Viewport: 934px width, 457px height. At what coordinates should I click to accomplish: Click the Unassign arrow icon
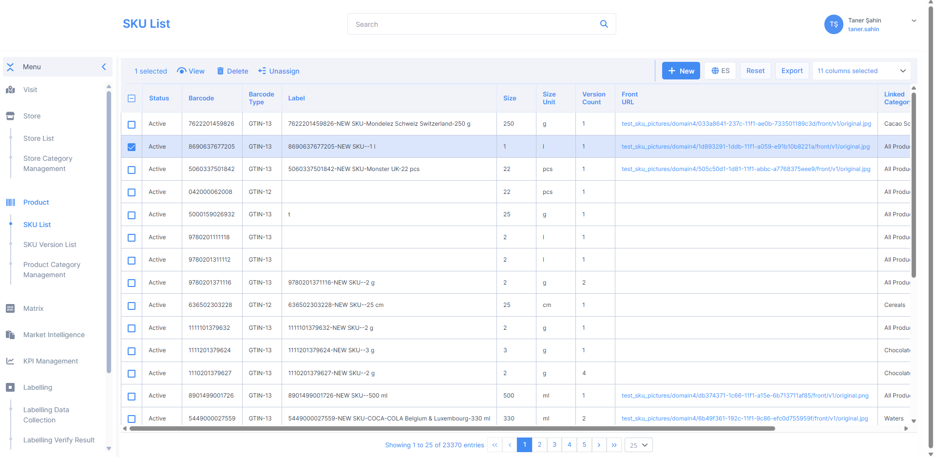[262, 71]
